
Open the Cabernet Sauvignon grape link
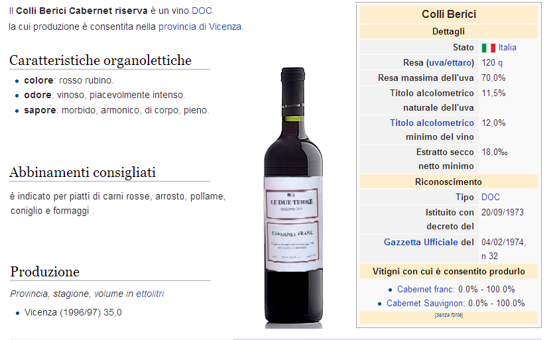pyautogui.click(x=424, y=303)
